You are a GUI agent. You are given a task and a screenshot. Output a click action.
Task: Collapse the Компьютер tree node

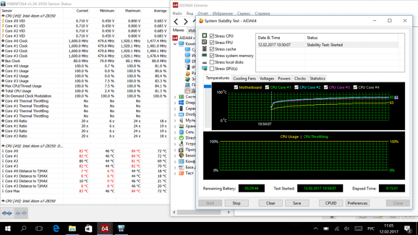(175, 44)
